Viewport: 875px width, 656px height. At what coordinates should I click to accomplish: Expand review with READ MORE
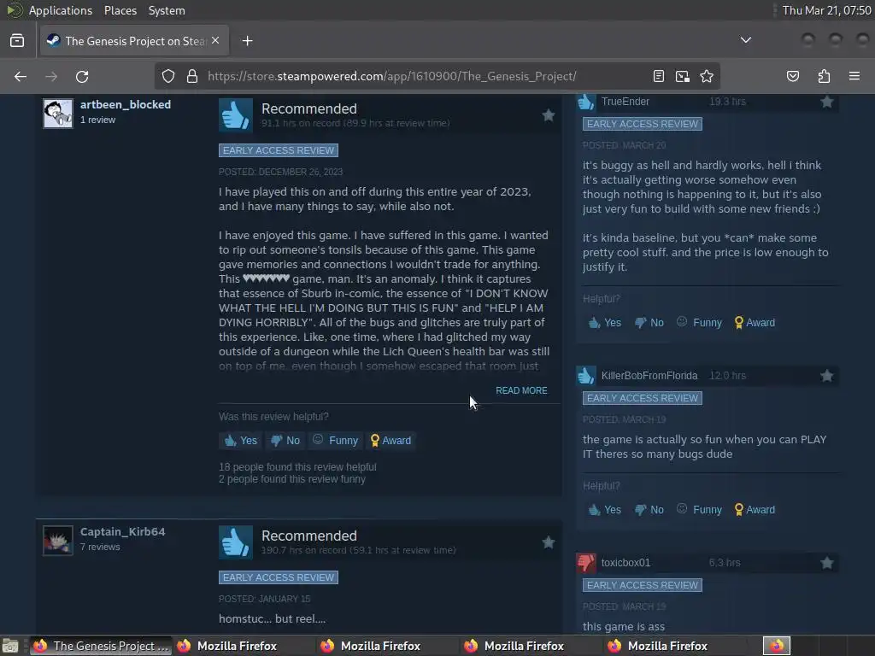(521, 390)
